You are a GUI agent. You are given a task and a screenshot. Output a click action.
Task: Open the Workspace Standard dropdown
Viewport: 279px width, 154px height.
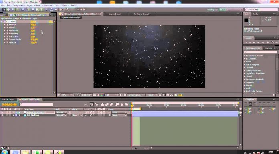coord(231,10)
